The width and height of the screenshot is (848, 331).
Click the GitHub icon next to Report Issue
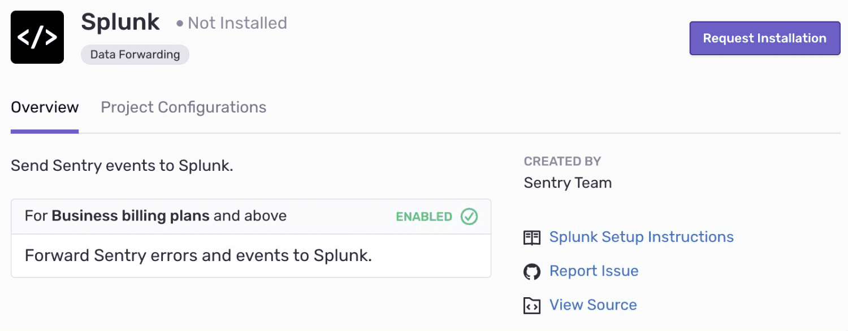click(531, 271)
